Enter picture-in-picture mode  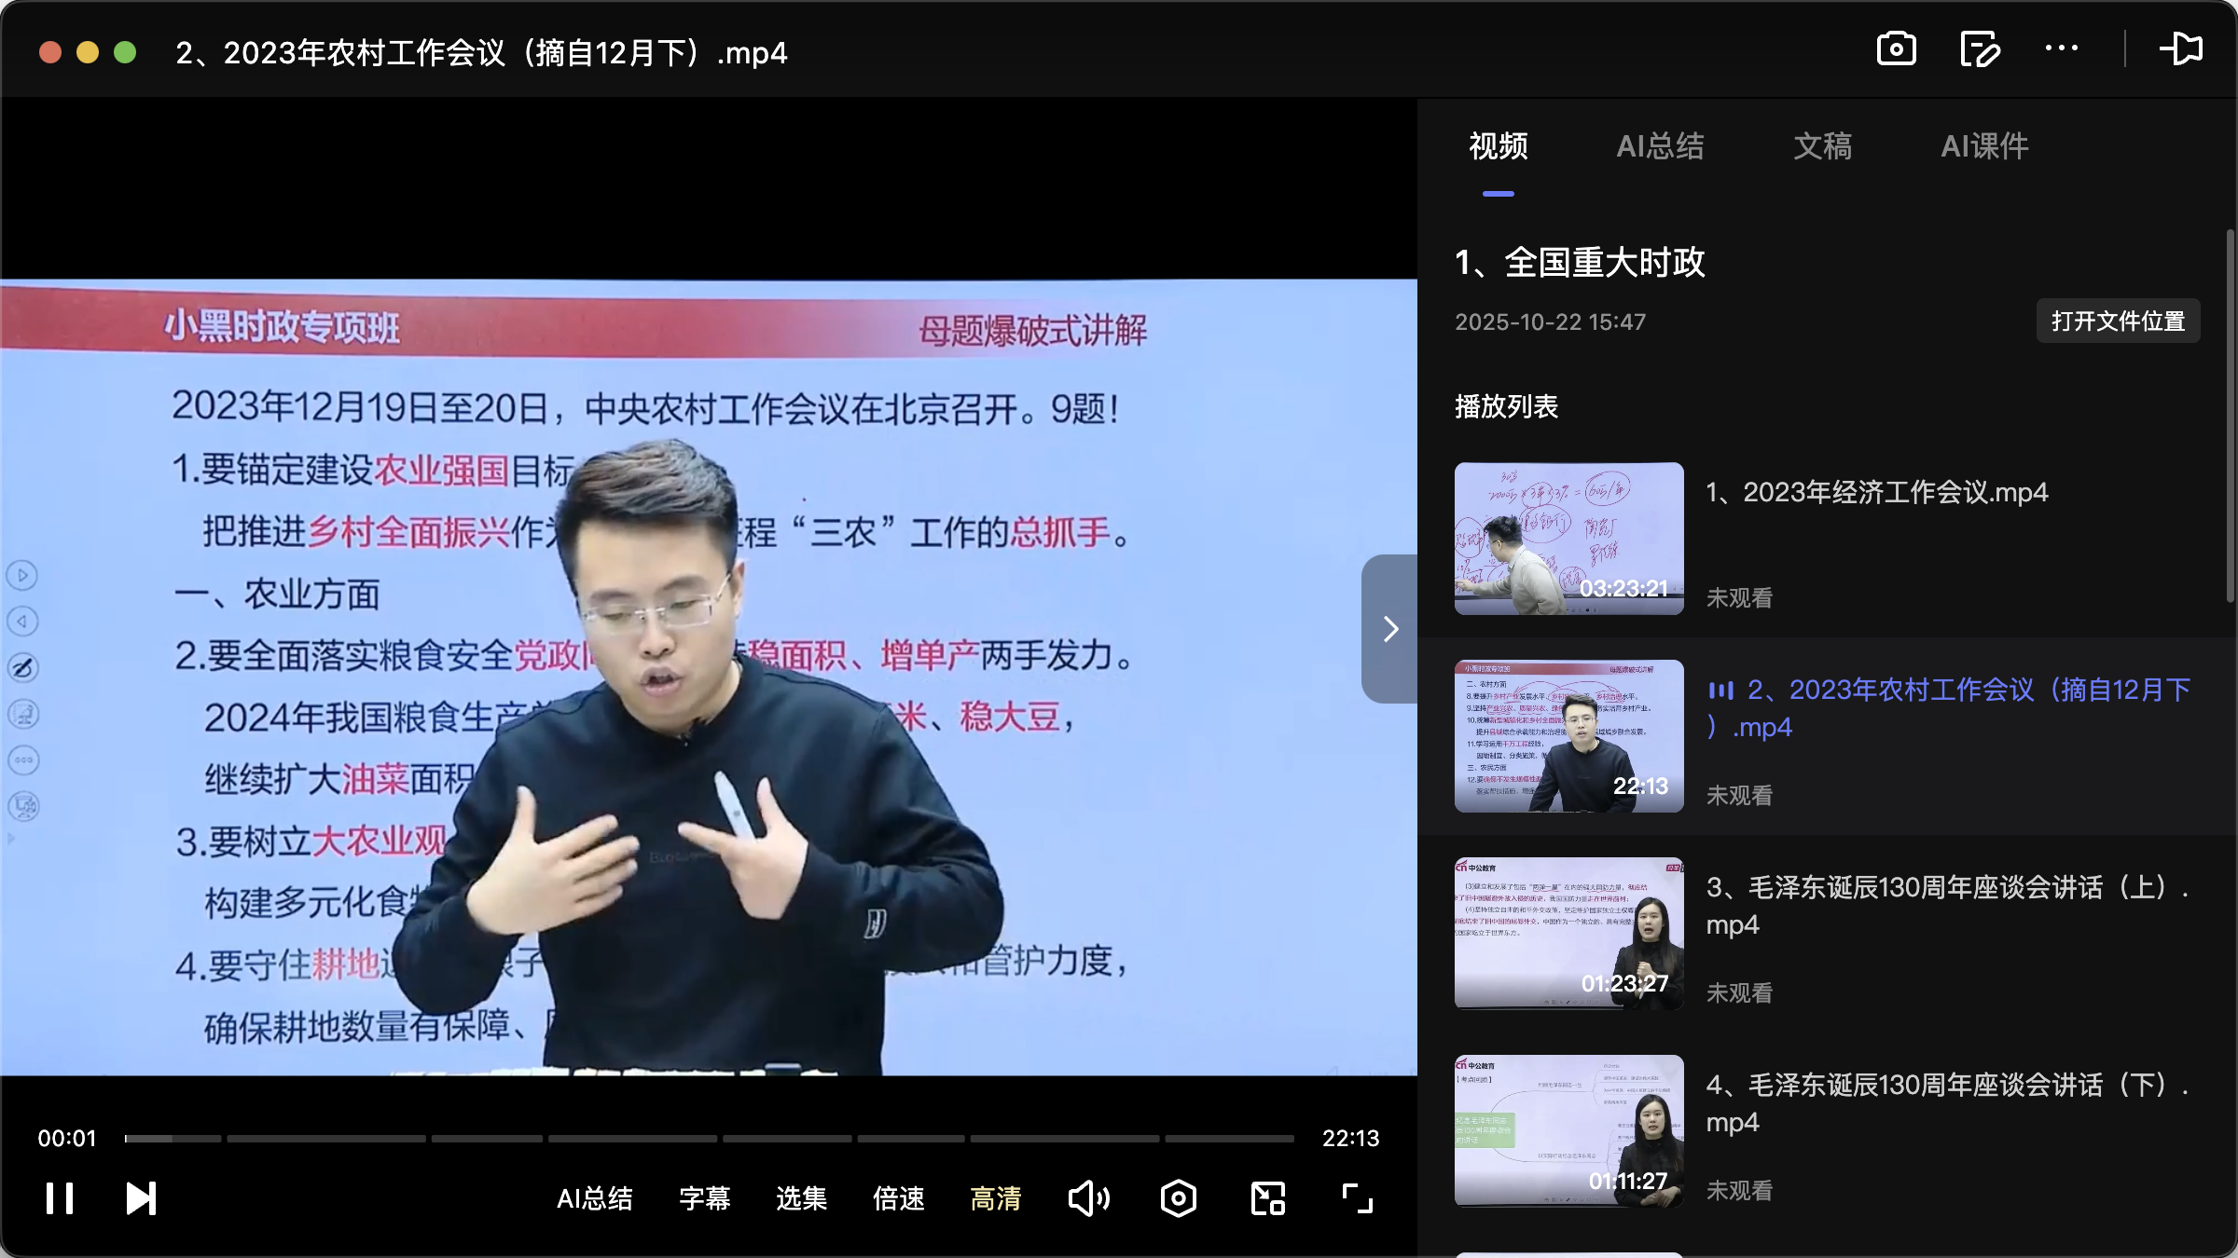1267,1199
